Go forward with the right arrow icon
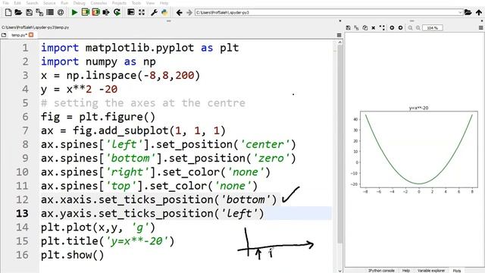 (189, 12)
